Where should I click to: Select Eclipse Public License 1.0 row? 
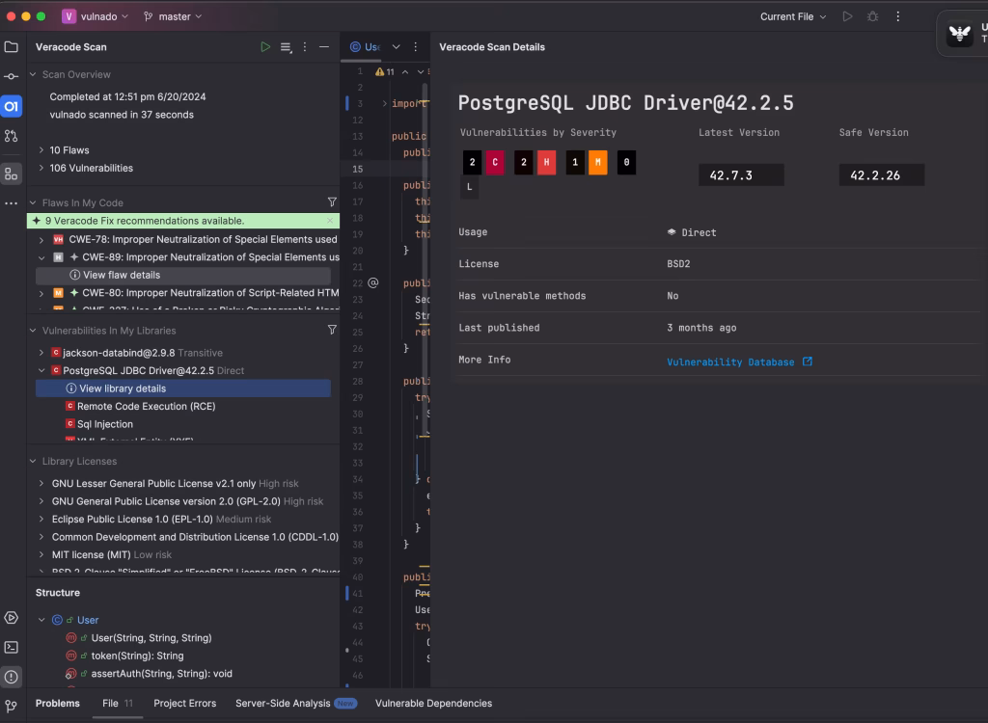click(161, 519)
